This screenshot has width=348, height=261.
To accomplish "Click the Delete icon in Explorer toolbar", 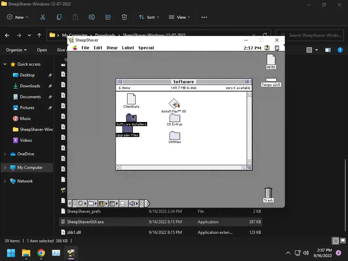I will (x=124, y=17).
